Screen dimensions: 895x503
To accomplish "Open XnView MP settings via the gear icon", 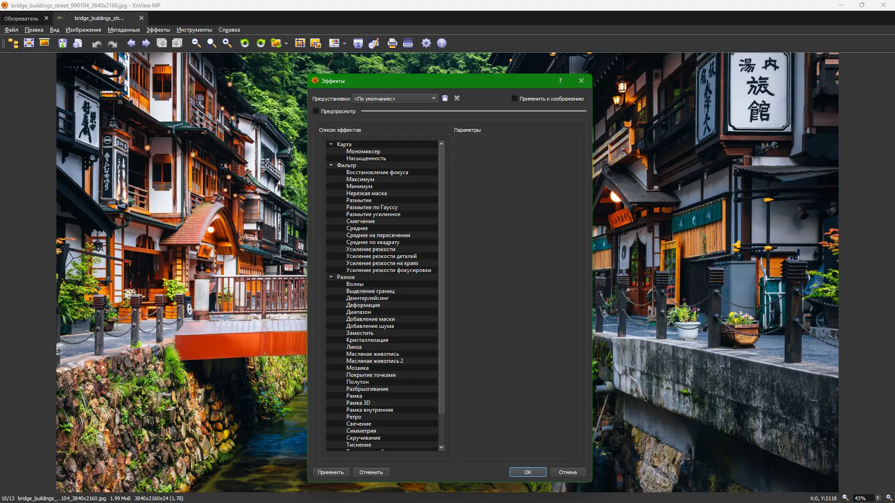I will (427, 43).
